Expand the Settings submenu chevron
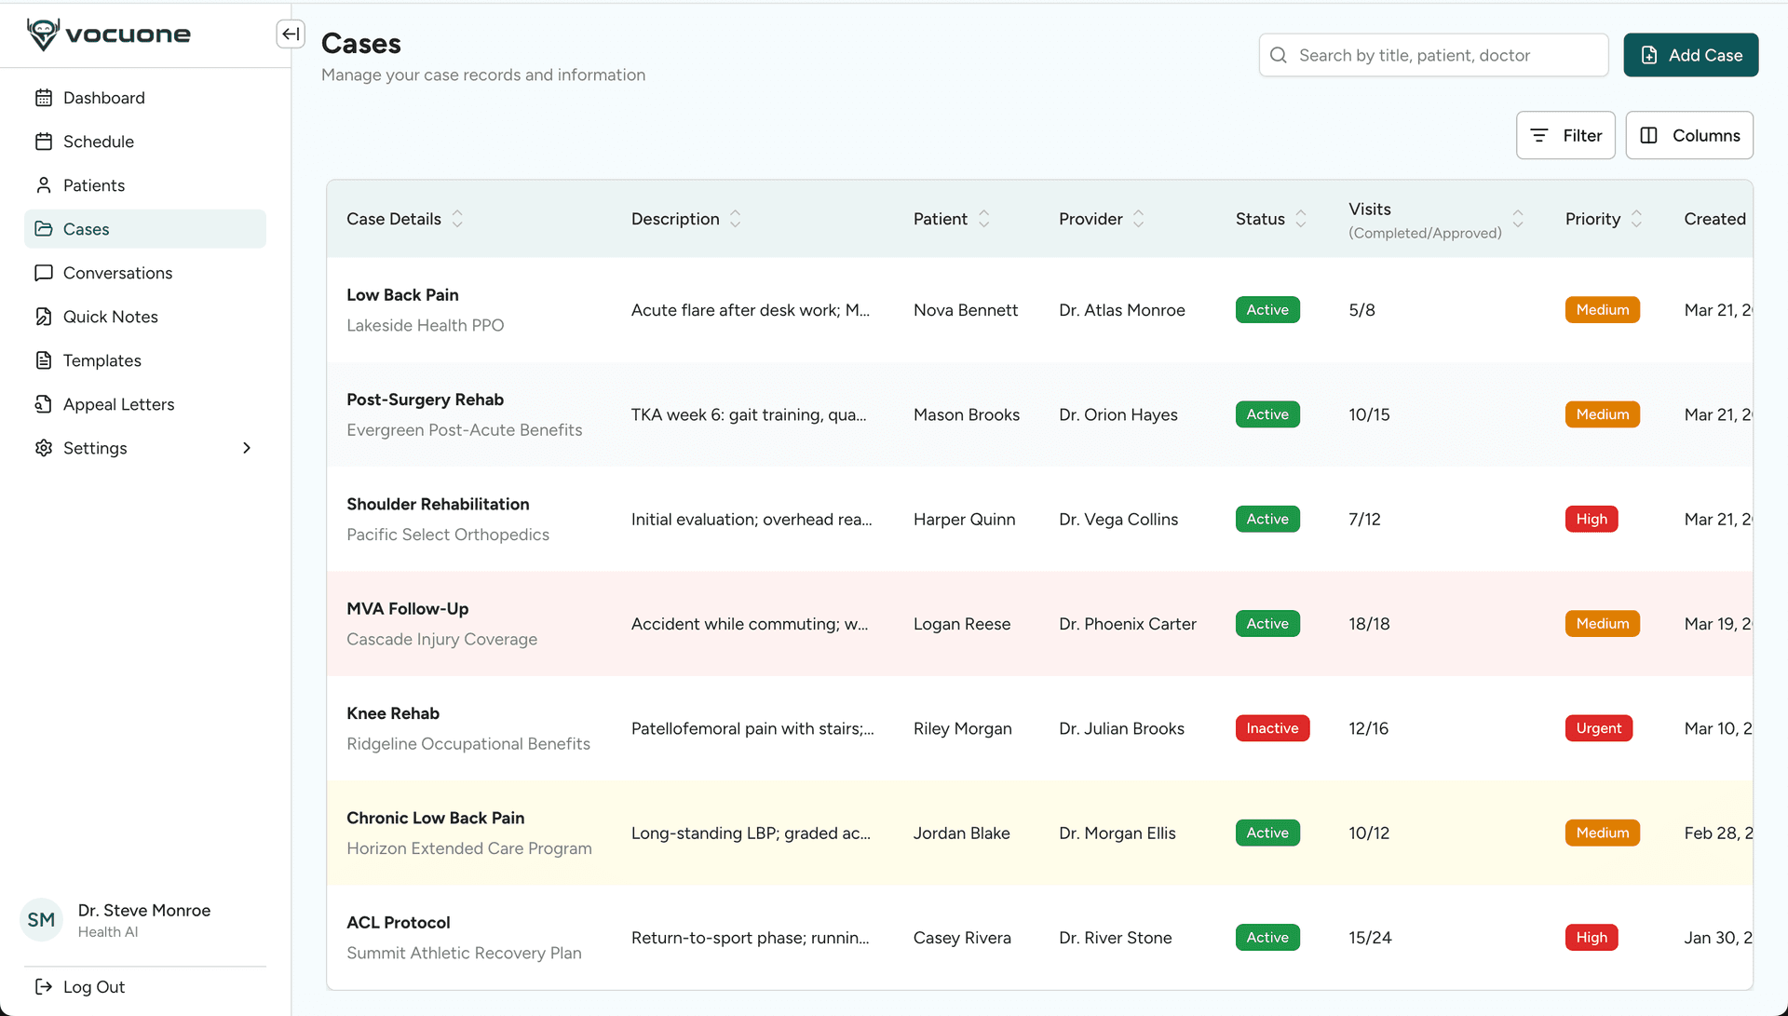 pyautogui.click(x=247, y=448)
